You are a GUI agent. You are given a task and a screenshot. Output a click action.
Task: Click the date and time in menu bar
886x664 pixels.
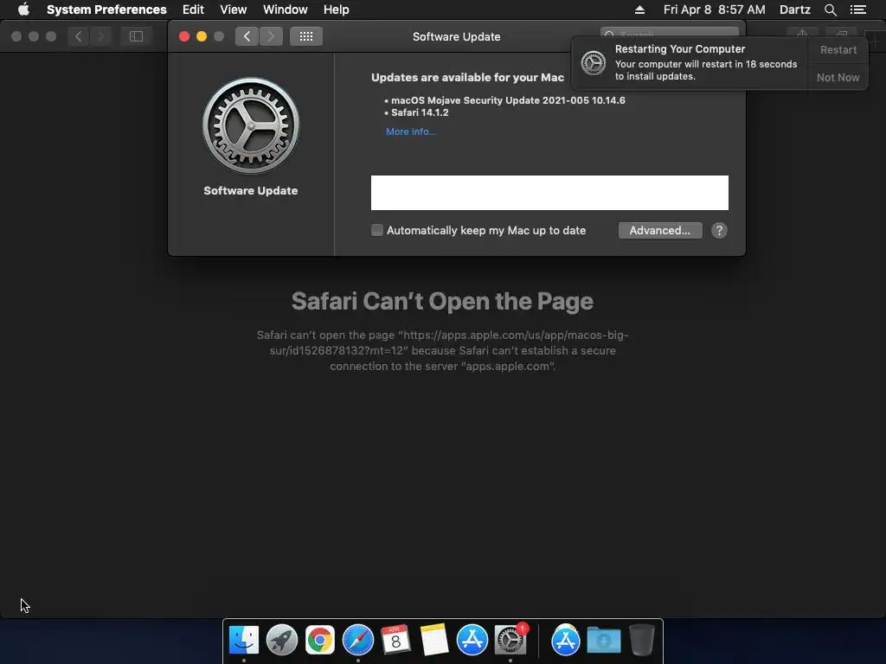(x=714, y=10)
